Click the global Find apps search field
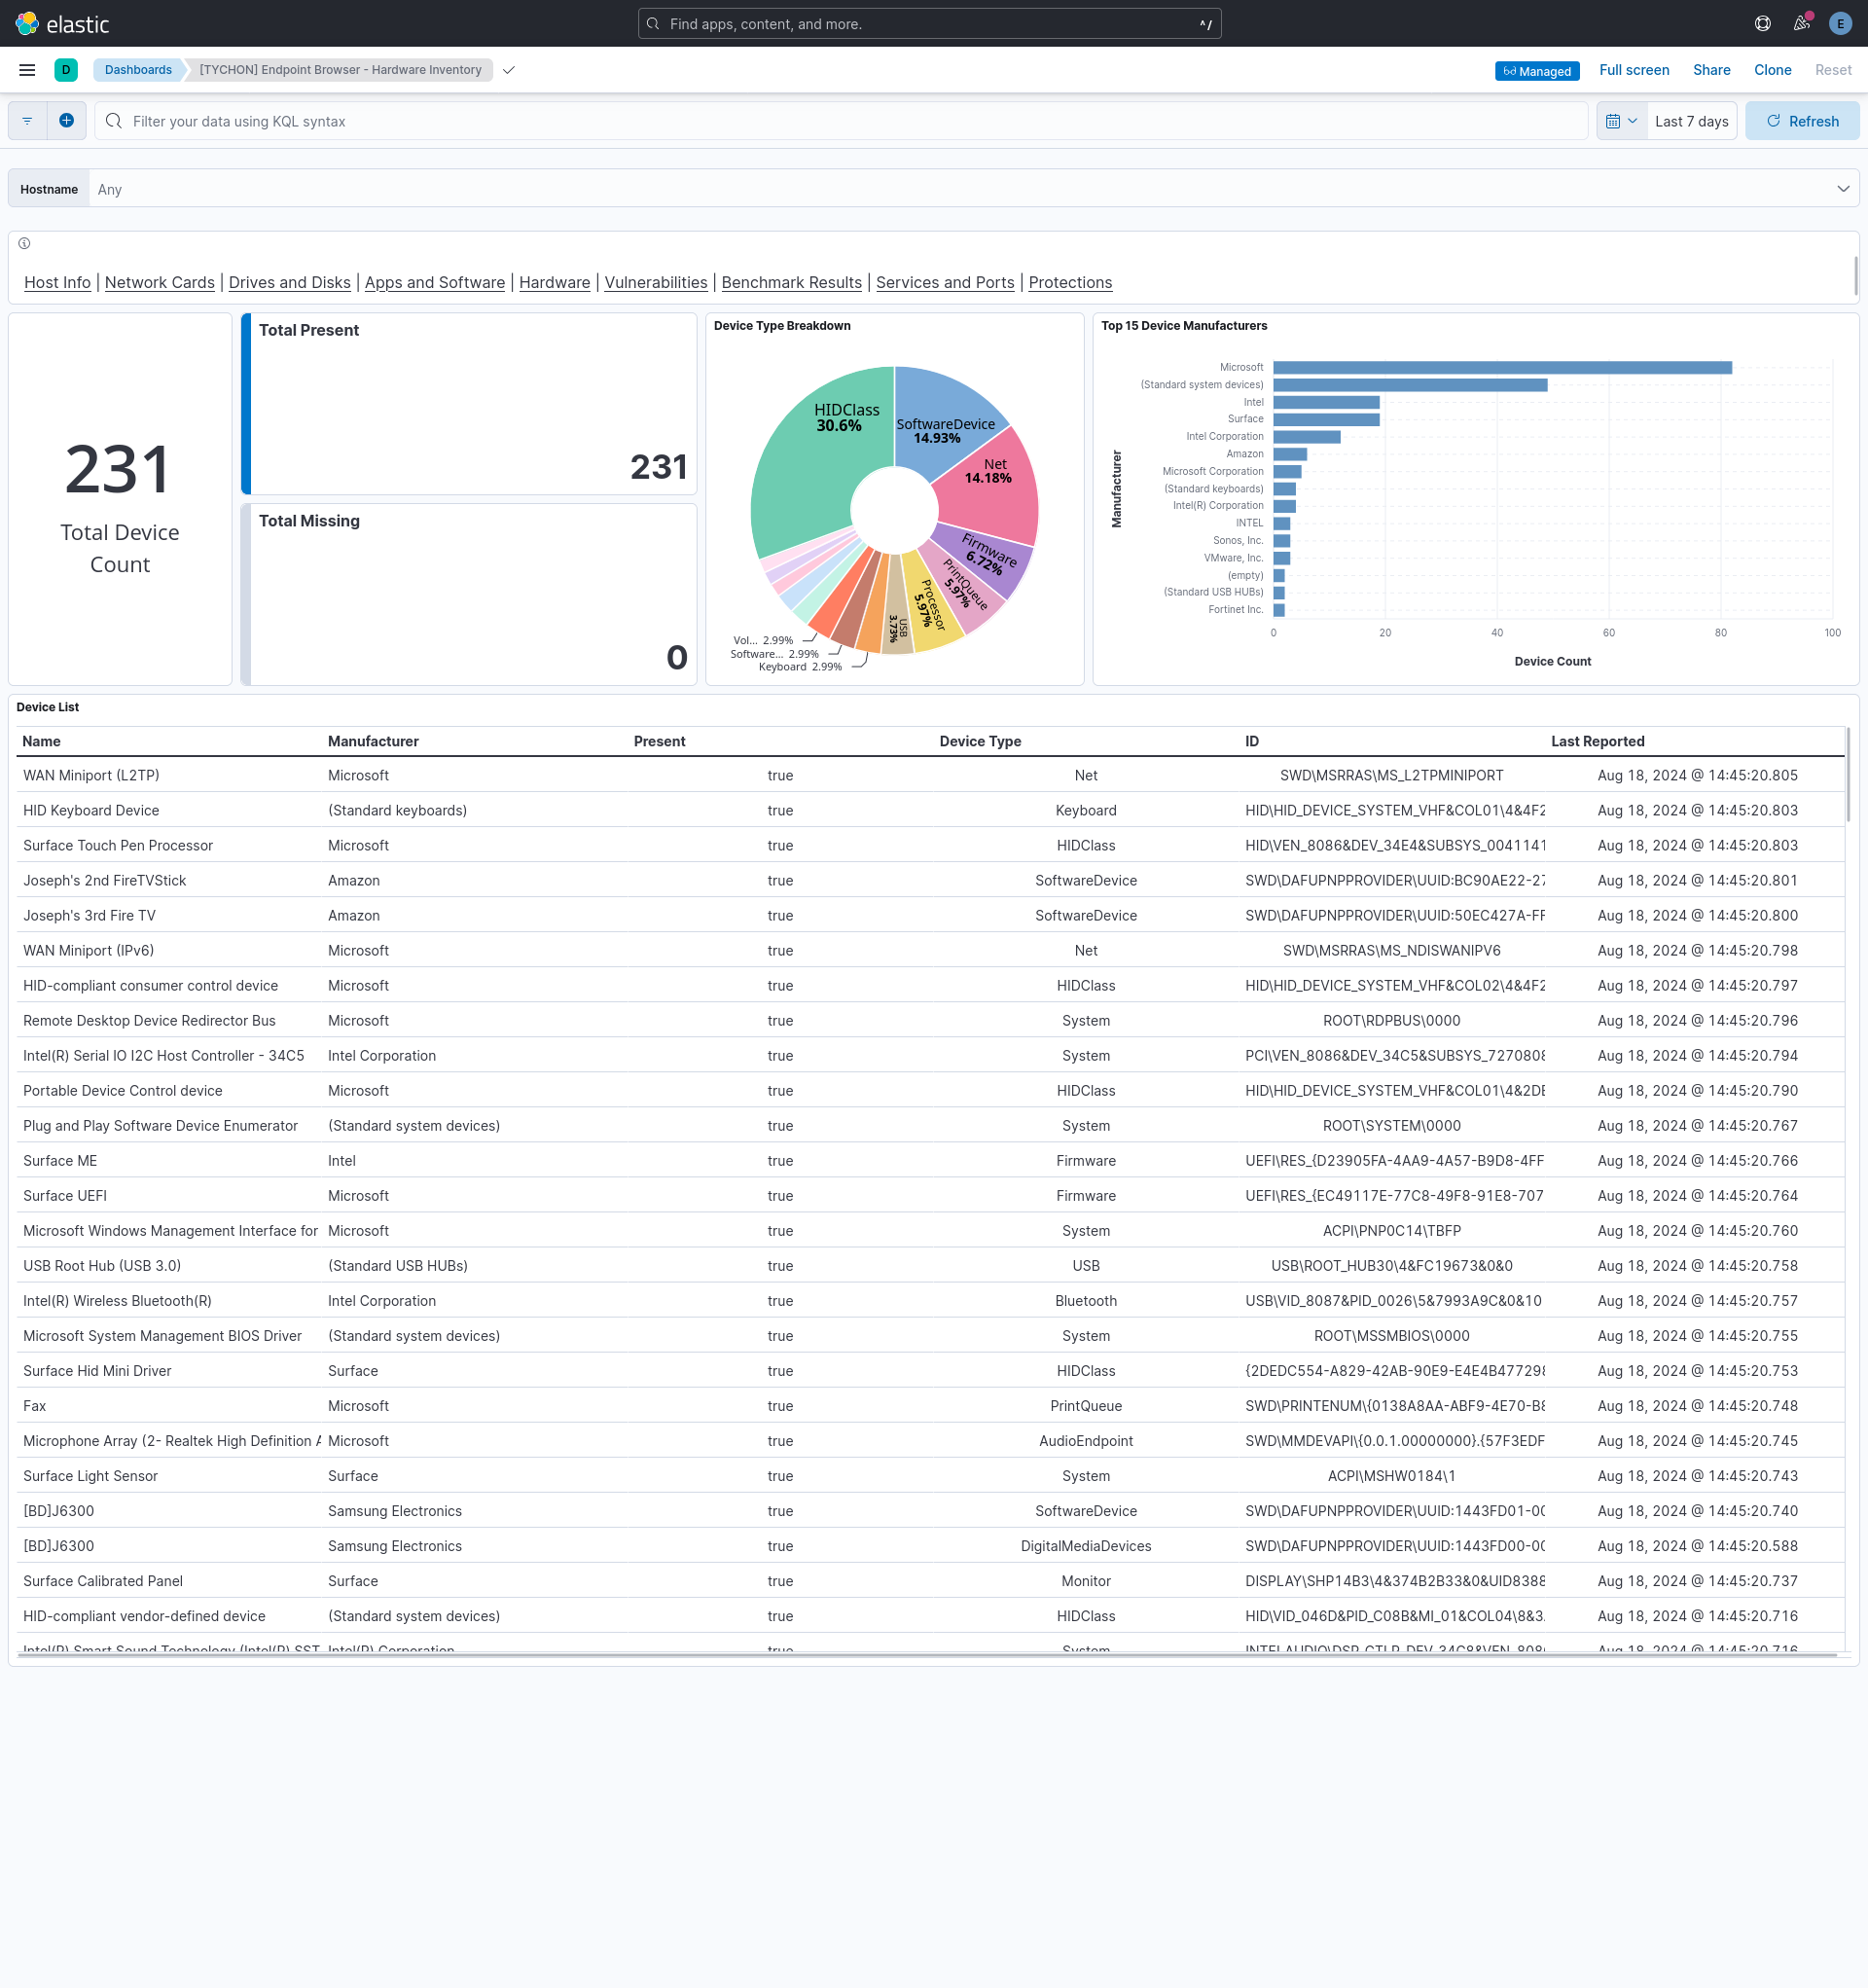Viewport: 1868px width, 1988px height. (929, 23)
